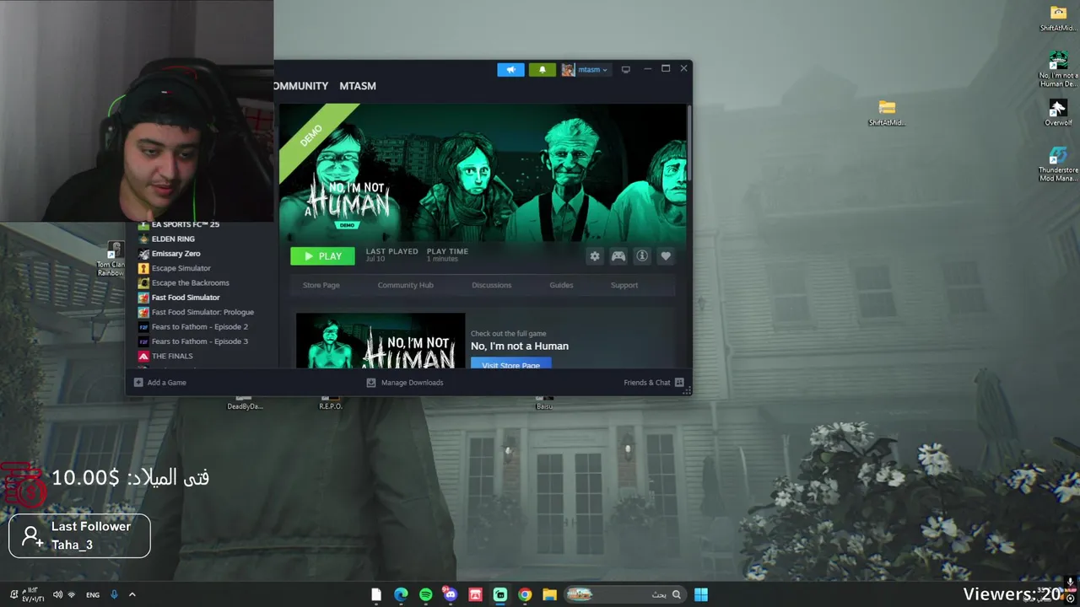Viewport: 1080px width, 607px height.
Task: Open Overwolf desktop shortcut
Action: click(1058, 113)
